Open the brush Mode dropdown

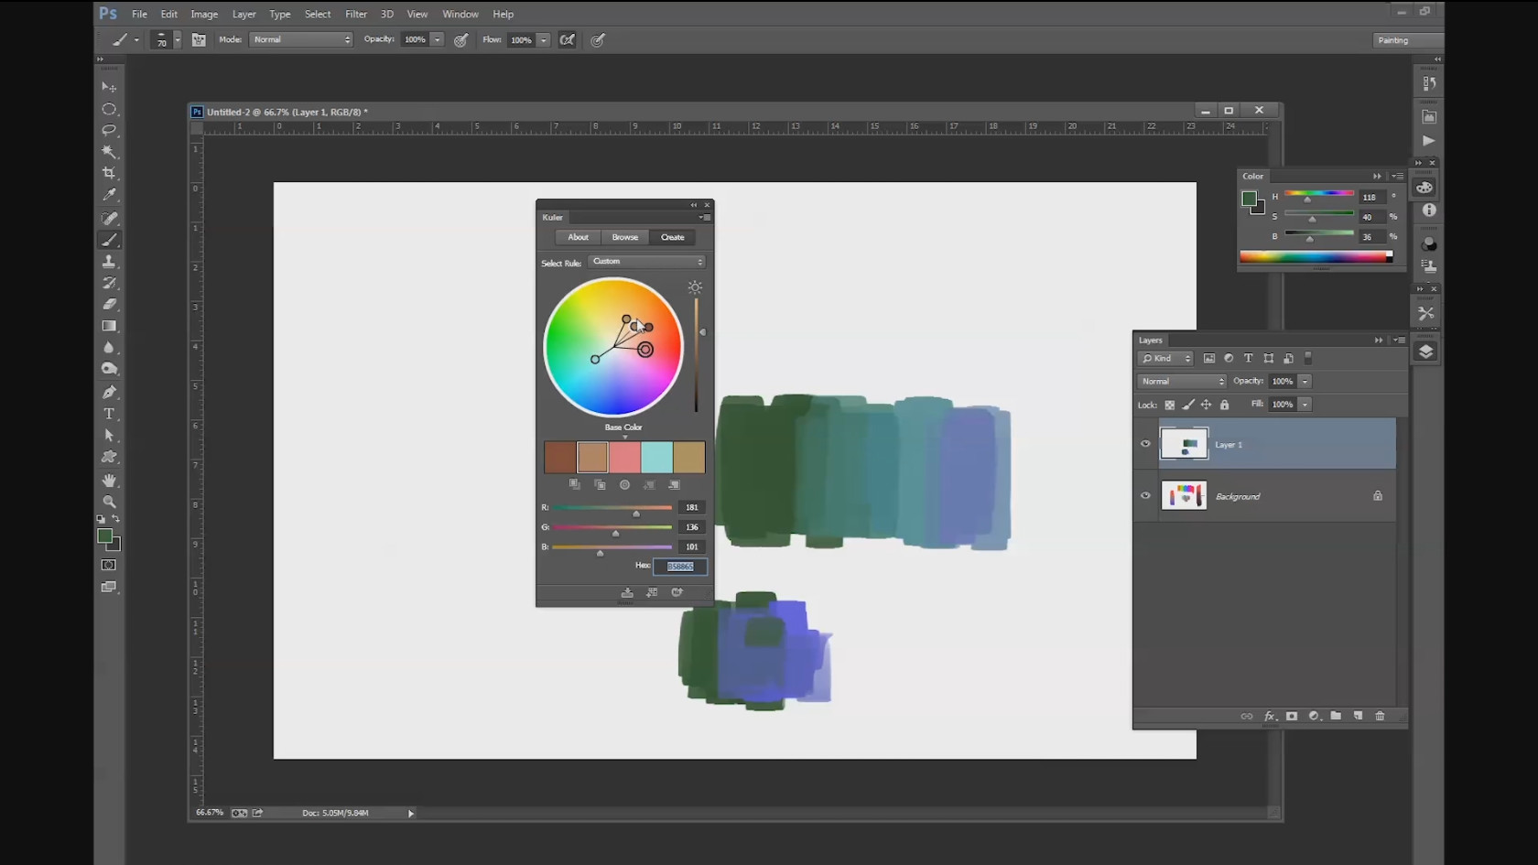click(x=300, y=39)
